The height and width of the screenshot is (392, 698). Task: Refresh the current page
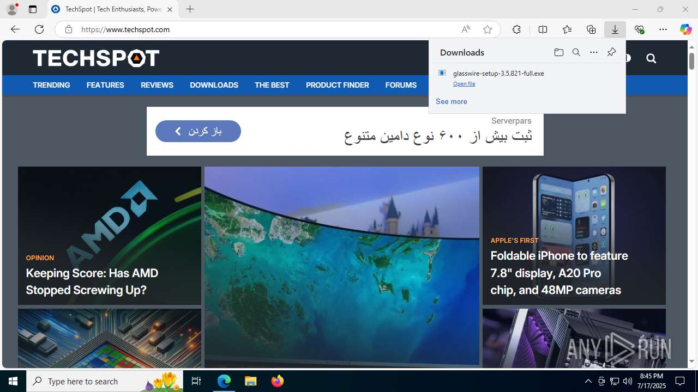pyautogui.click(x=39, y=29)
